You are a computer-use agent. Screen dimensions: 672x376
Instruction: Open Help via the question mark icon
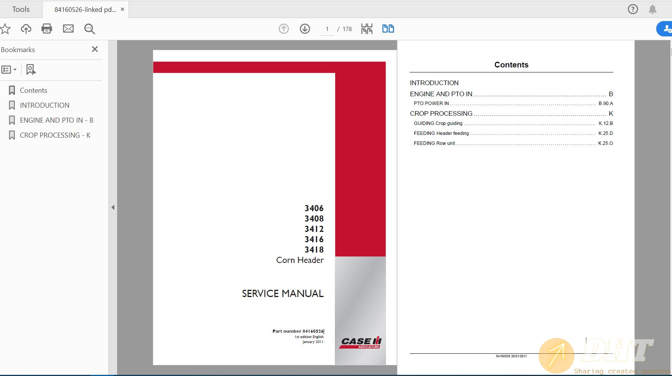pos(632,9)
